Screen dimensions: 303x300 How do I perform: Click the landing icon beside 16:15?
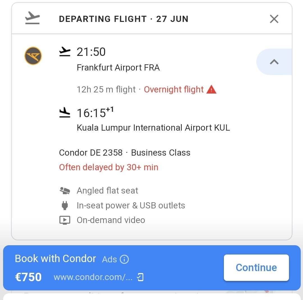(65, 113)
